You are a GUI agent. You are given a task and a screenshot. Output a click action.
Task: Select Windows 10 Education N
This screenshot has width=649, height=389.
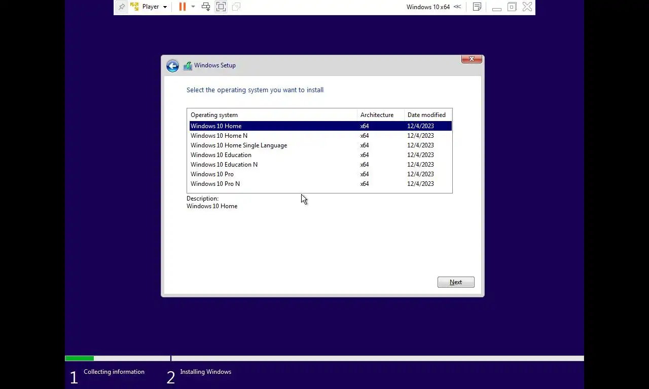tap(320, 165)
